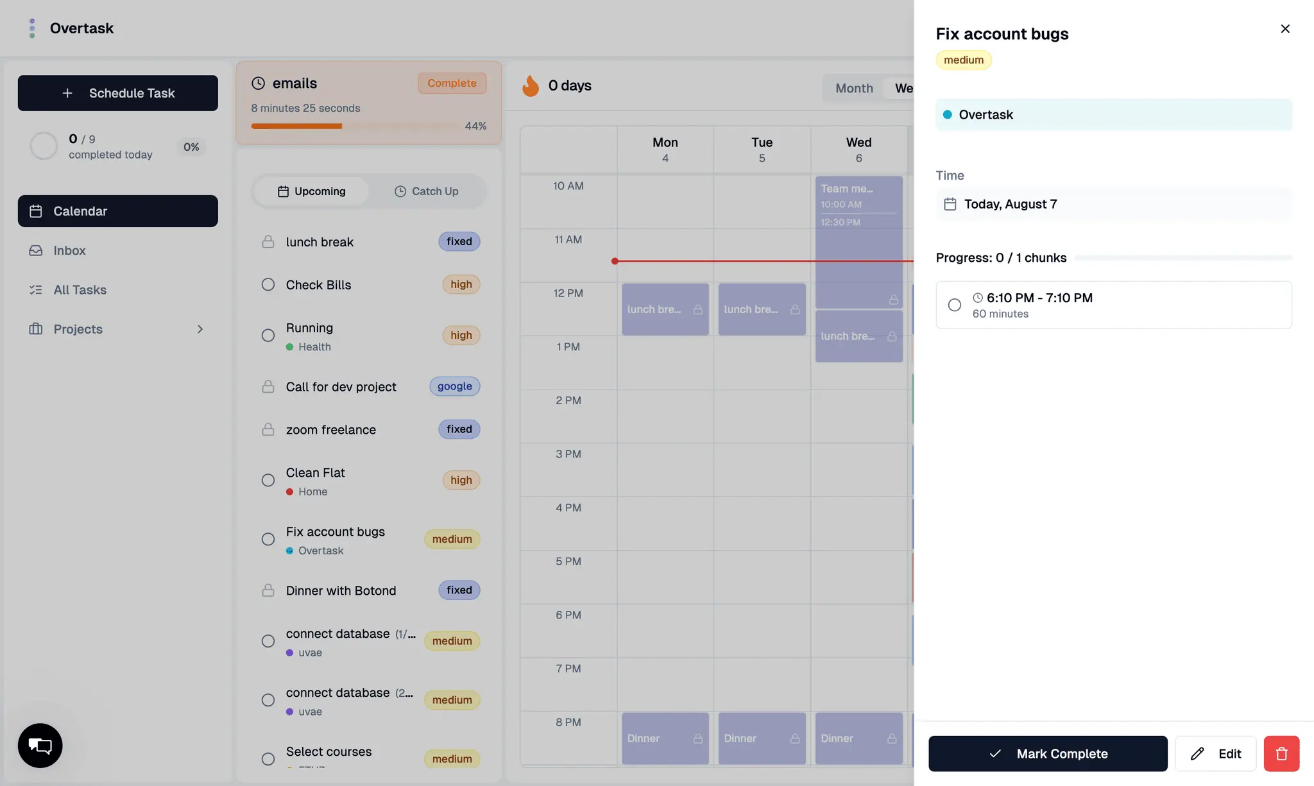
Task: Click the clock icon beside emails
Action: tap(258, 83)
